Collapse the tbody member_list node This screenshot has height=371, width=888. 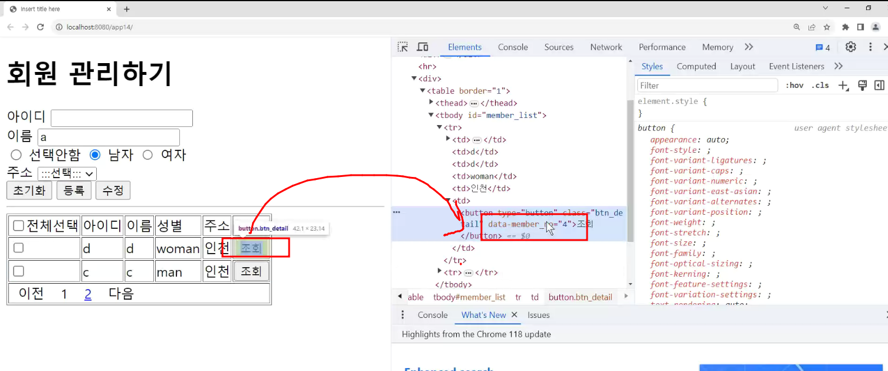(431, 115)
